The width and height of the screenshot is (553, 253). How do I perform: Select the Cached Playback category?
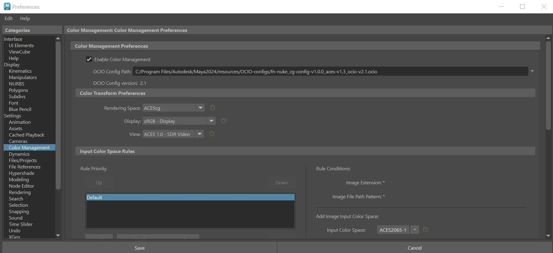pyautogui.click(x=26, y=135)
